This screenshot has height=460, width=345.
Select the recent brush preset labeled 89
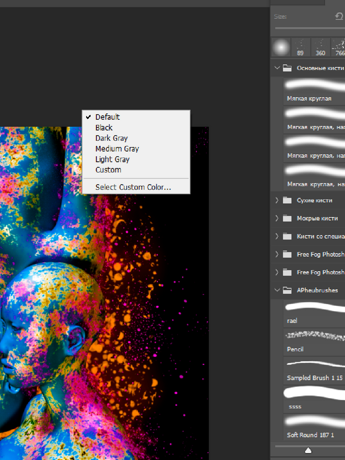[x=300, y=47]
